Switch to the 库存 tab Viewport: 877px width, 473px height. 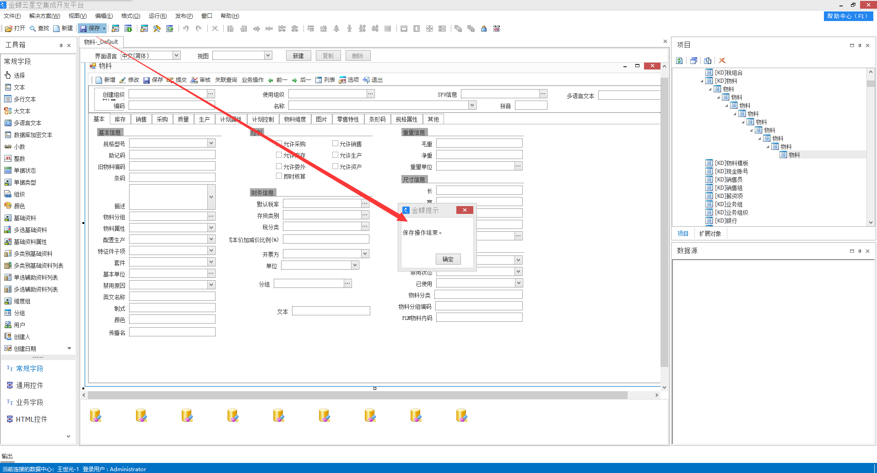pyautogui.click(x=120, y=119)
